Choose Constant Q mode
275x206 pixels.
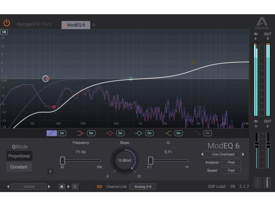[x=19, y=167]
